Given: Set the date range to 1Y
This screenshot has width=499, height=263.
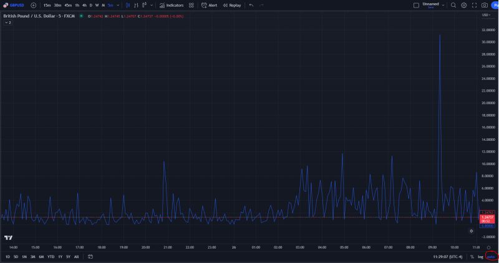Looking at the screenshot, I should 60,257.
